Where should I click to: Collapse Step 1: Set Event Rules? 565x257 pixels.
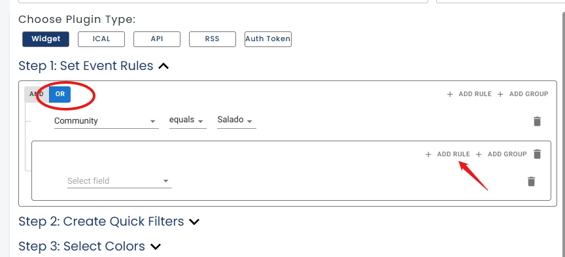[163, 66]
